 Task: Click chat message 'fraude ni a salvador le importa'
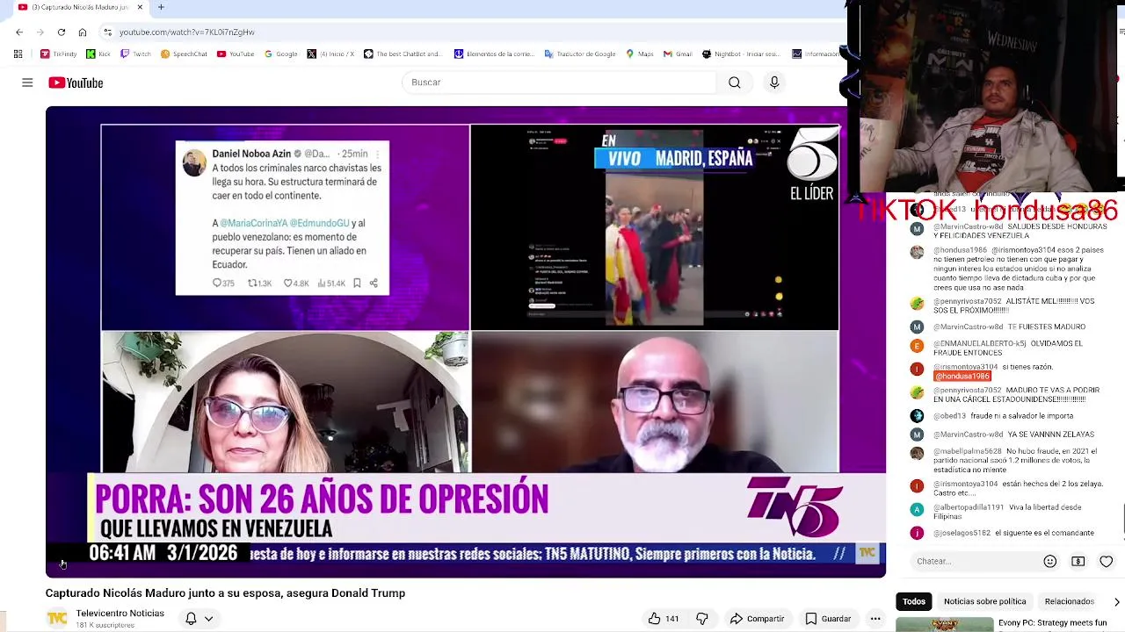(1021, 416)
